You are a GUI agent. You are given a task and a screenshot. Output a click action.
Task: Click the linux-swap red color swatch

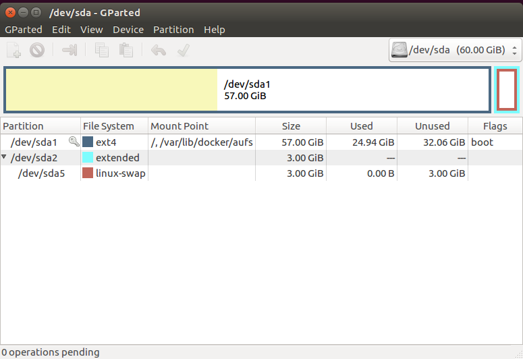point(88,173)
